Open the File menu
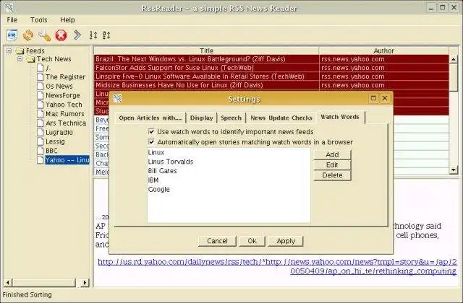463x303 pixels. pyautogui.click(x=12, y=20)
